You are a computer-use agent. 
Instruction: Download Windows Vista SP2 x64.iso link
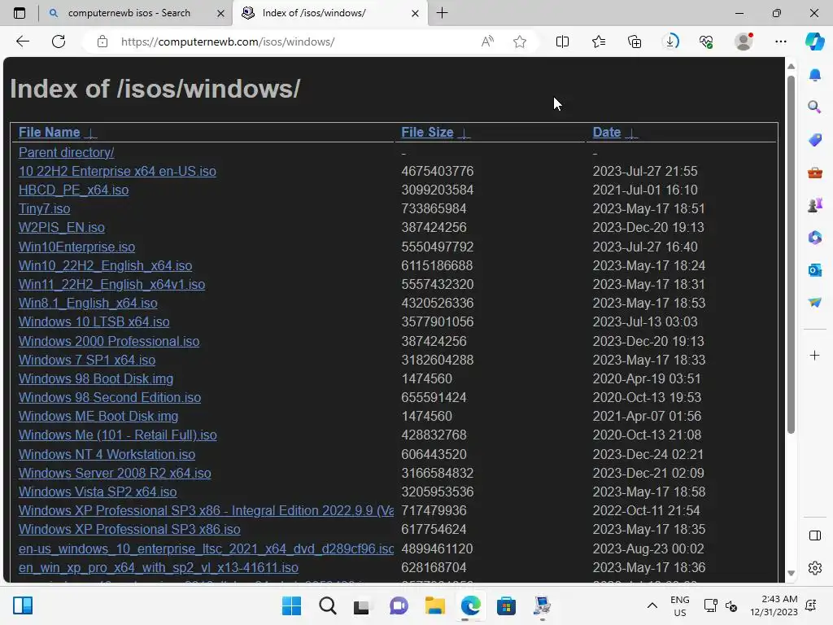coord(98,492)
